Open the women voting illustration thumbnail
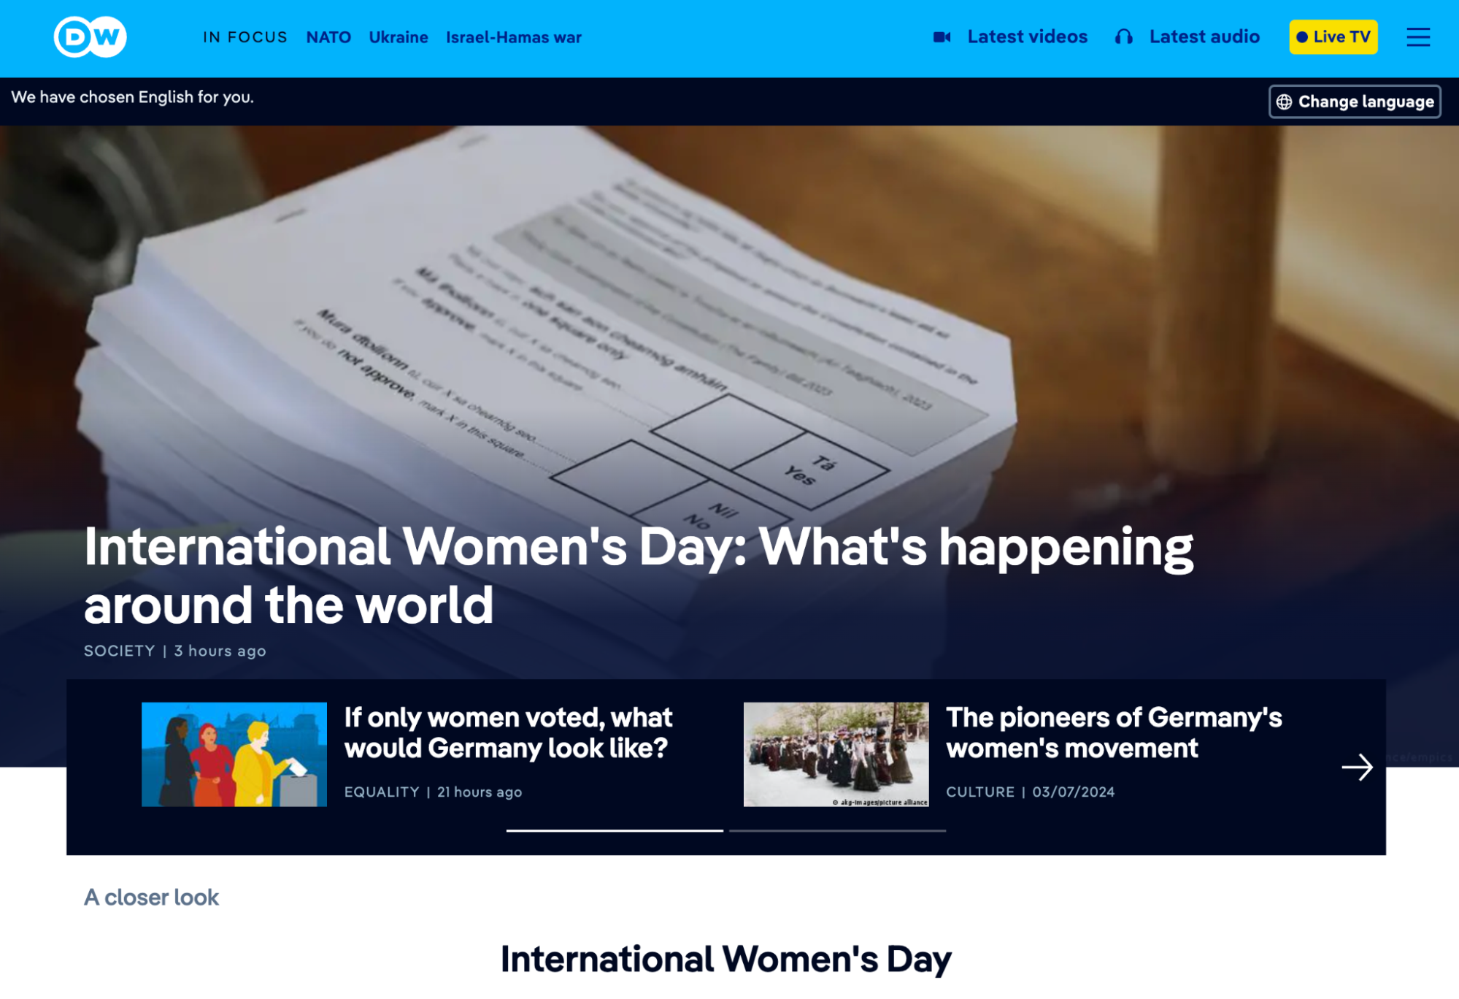The width and height of the screenshot is (1459, 999). [x=234, y=754]
